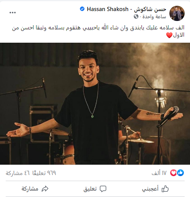This screenshot has height=199, width=190.
Task: Click the تعليق comment button
Action: 95,189
